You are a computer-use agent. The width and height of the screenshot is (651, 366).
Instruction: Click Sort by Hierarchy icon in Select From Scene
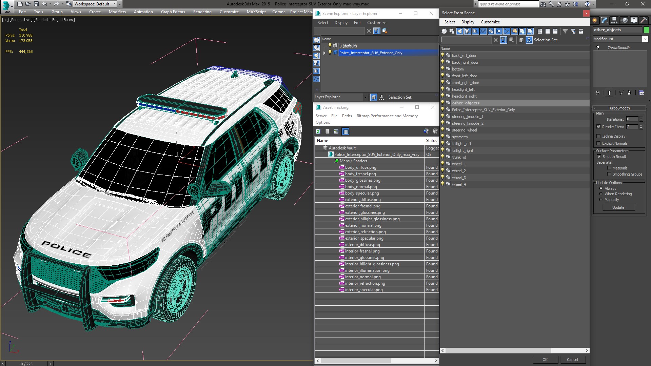(529, 40)
